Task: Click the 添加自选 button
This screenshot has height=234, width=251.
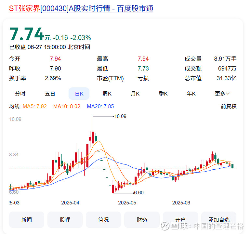Action: pyautogui.click(x=219, y=220)
